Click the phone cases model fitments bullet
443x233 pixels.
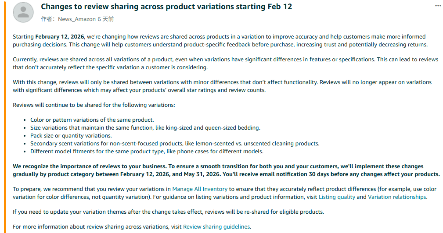coord(147,152)
